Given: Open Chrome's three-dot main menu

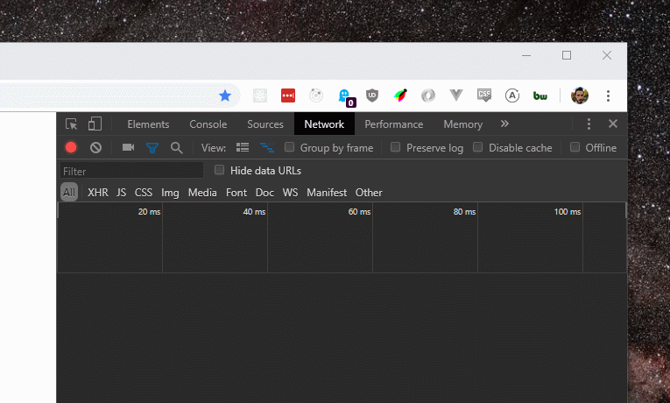Looking at the screenshot, I should point(608,95).
